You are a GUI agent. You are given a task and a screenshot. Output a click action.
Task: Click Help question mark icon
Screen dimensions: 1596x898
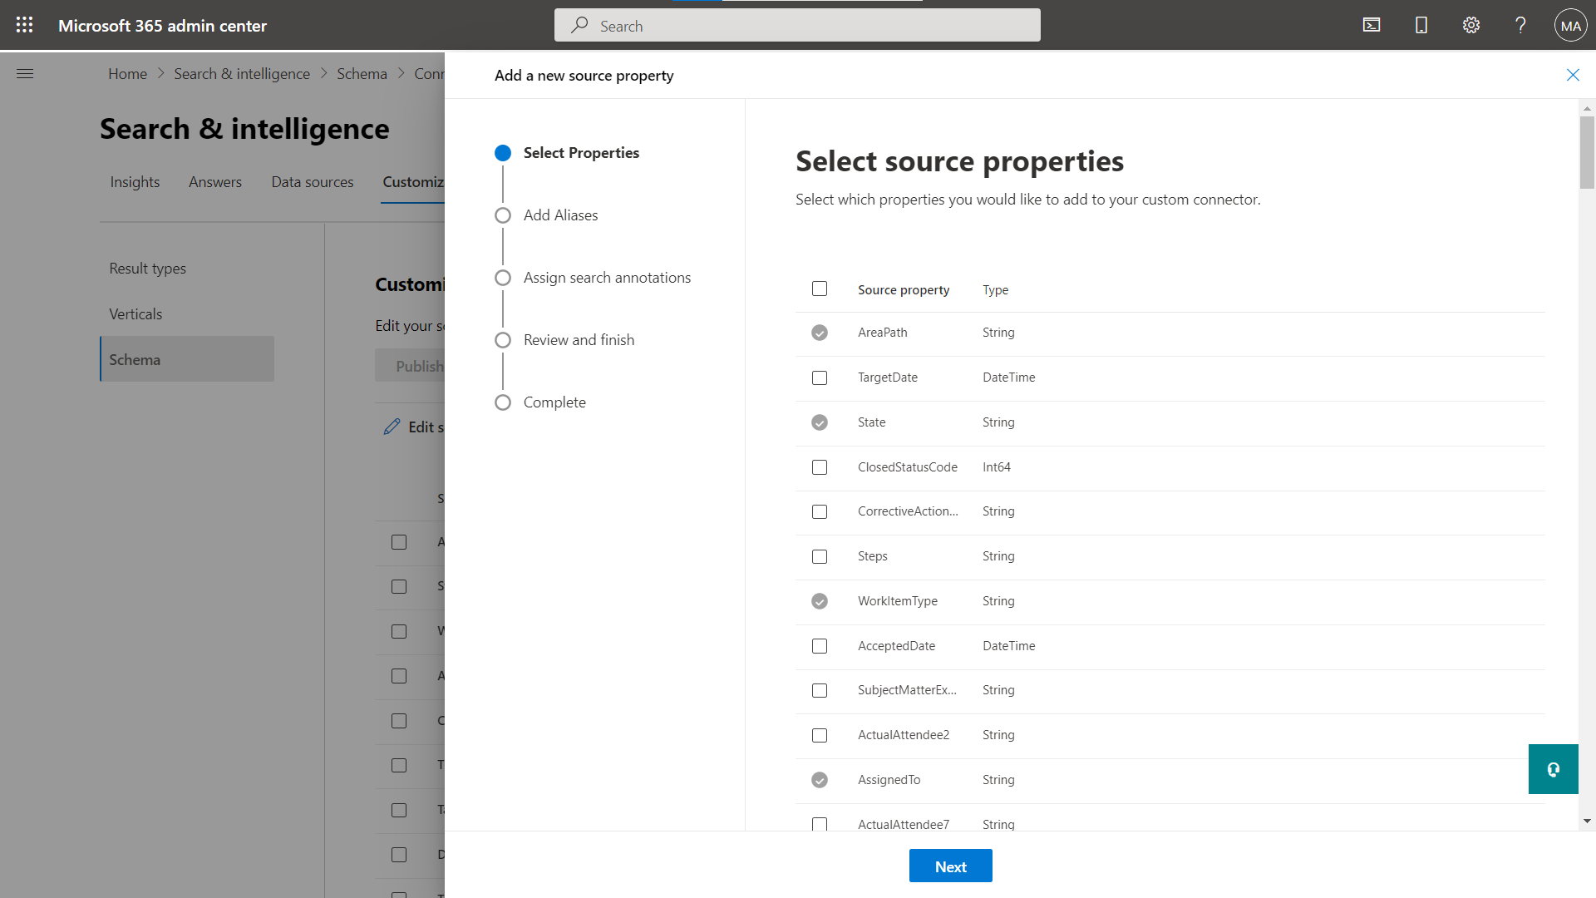pyautogui.click(x=1520, y=24)
